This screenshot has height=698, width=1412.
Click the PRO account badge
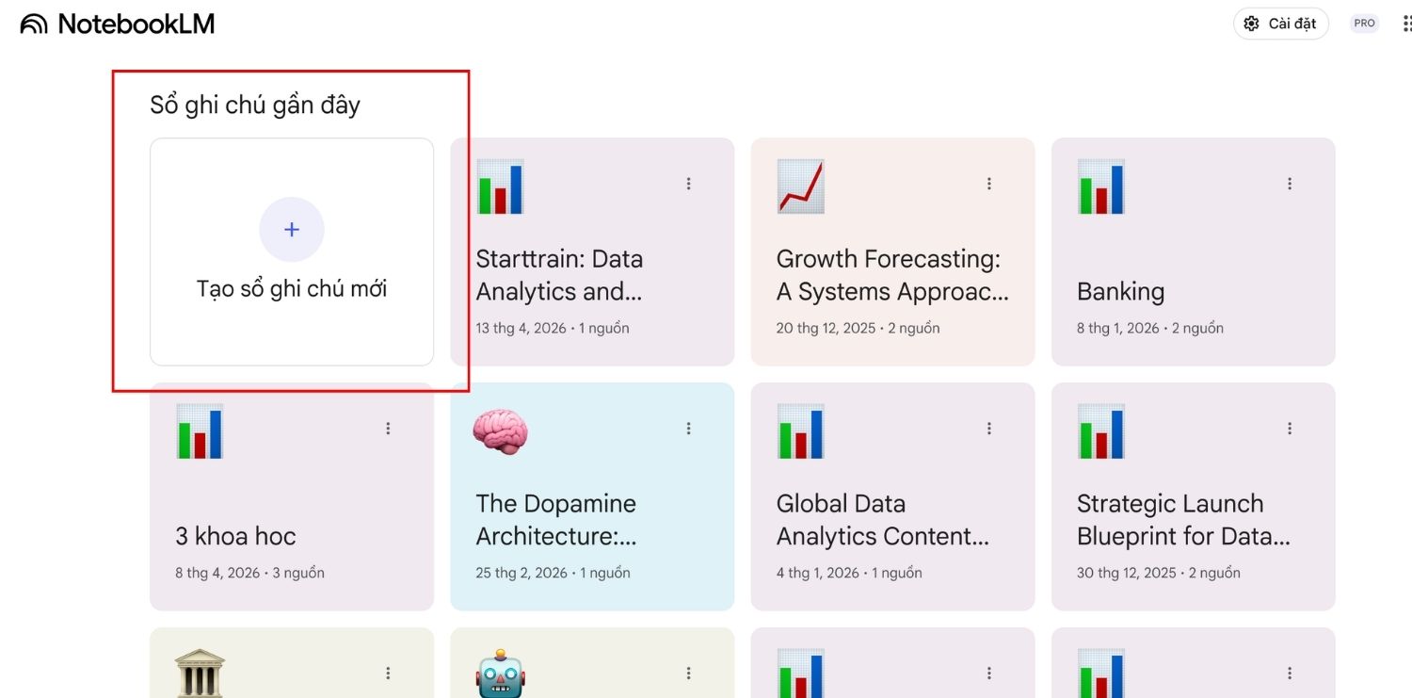(x=1364, y=24)
